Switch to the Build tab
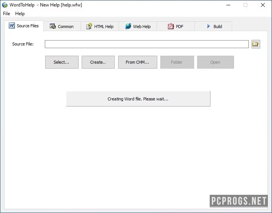 pyautogui.click(x=213, y=27)
